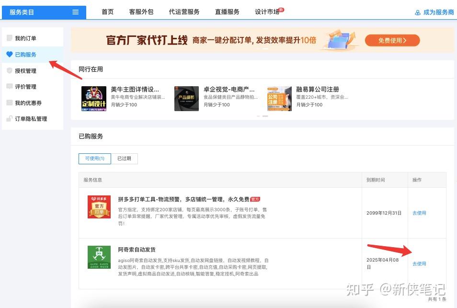Click the user icon beside 成为服务商
This screenshot has height=308, width=457.
click(x=418, y=12)
